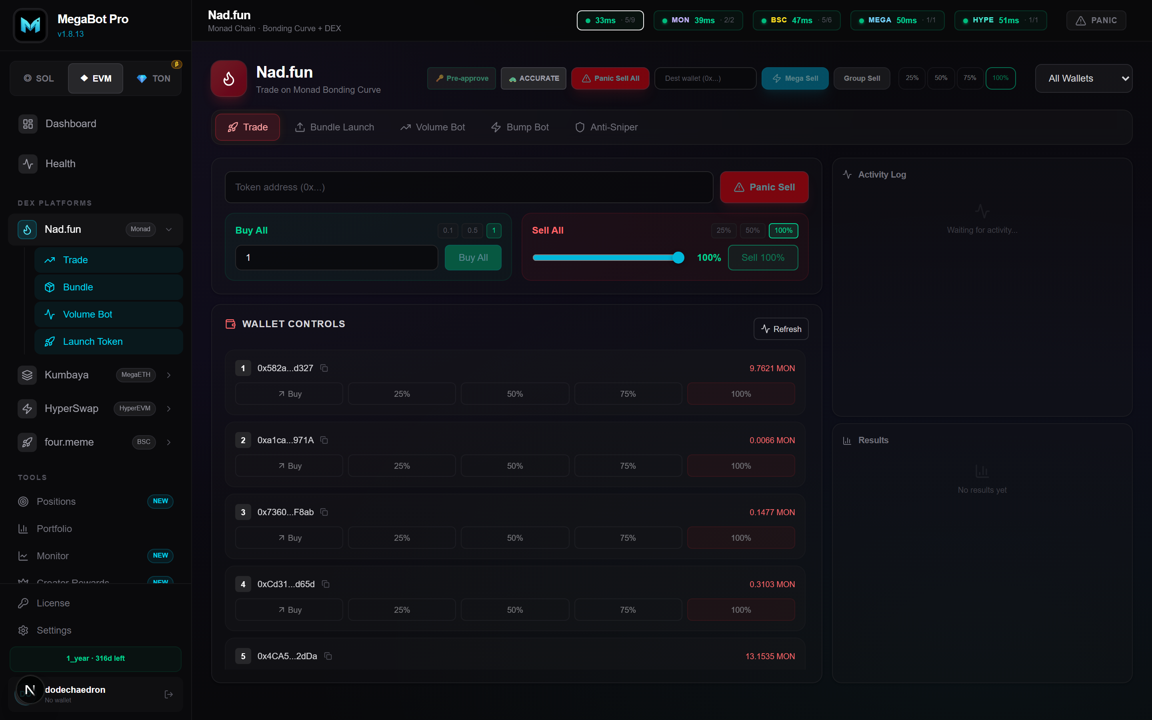This screenshot has height=720, width=1152.
Task: Select 50% Sell All preset
Action: (x=753, y=230)
